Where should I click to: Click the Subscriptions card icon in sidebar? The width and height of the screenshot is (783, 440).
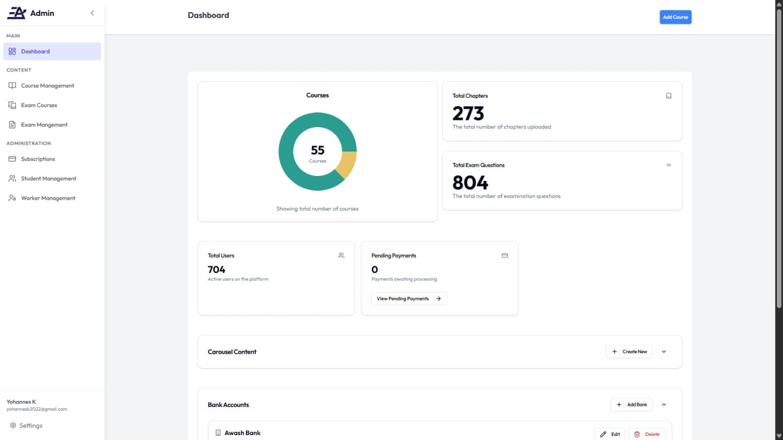click(x=12, y=159)
